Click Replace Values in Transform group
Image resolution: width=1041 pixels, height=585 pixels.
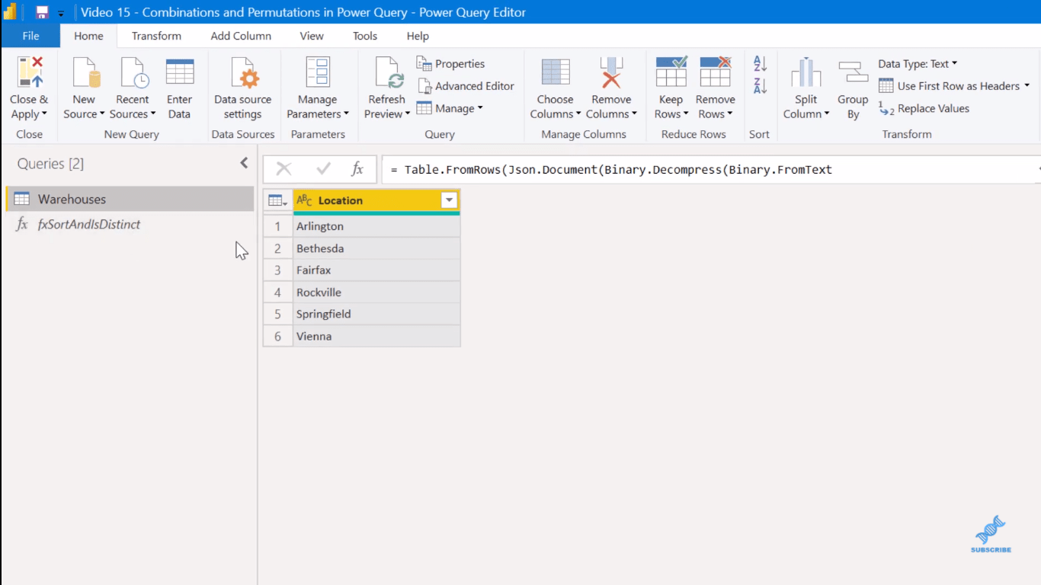(x=924, y=109)
